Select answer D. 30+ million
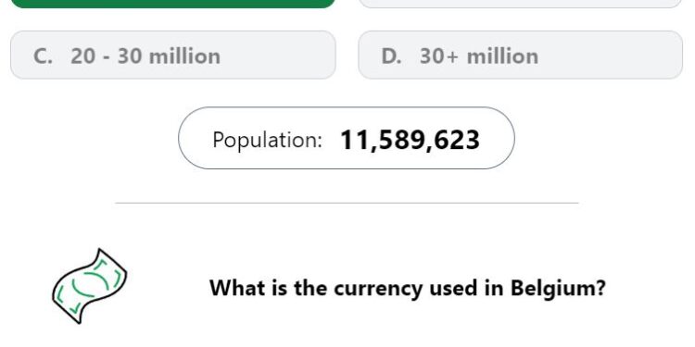This screenshot has width=695, height=347. click(521, 55)
